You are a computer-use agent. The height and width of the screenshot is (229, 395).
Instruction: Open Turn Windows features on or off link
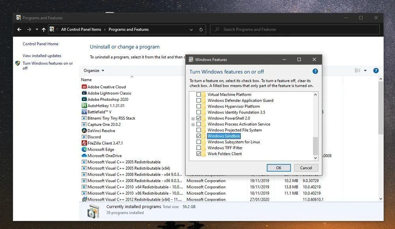tap(48, 65)
